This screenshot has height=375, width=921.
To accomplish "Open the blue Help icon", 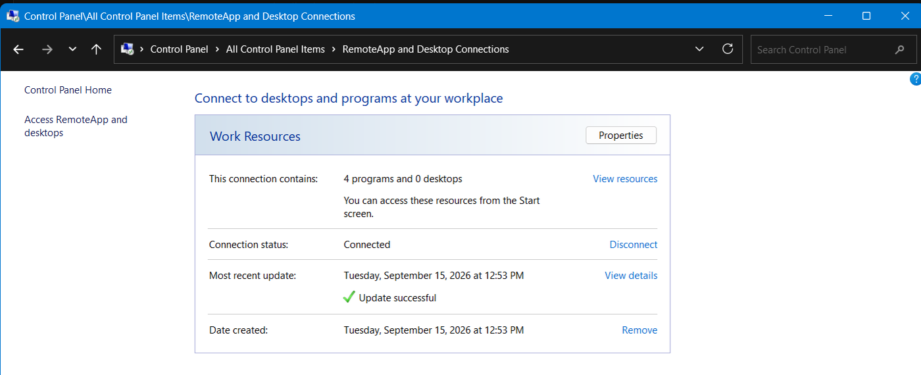I will pyautogui.click(x=915, y=79).
